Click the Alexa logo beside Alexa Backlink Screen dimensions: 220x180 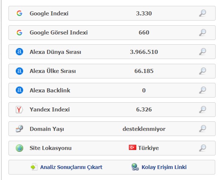tap(19, 90)
